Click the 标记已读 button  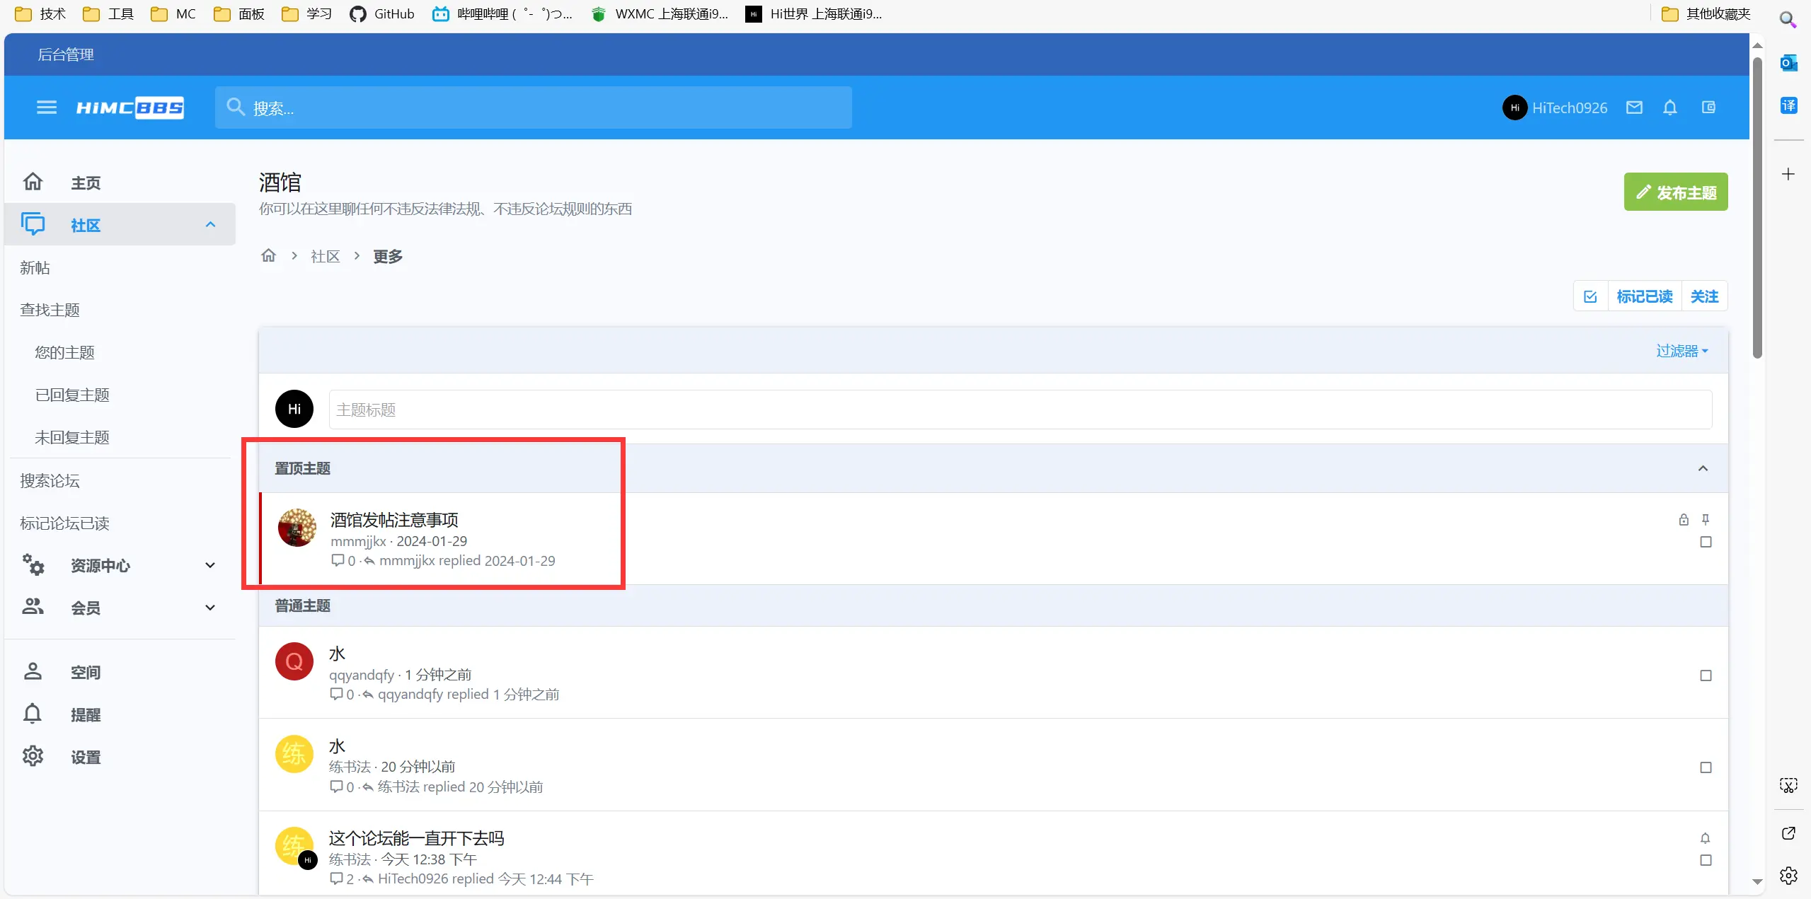(1644, 296)
